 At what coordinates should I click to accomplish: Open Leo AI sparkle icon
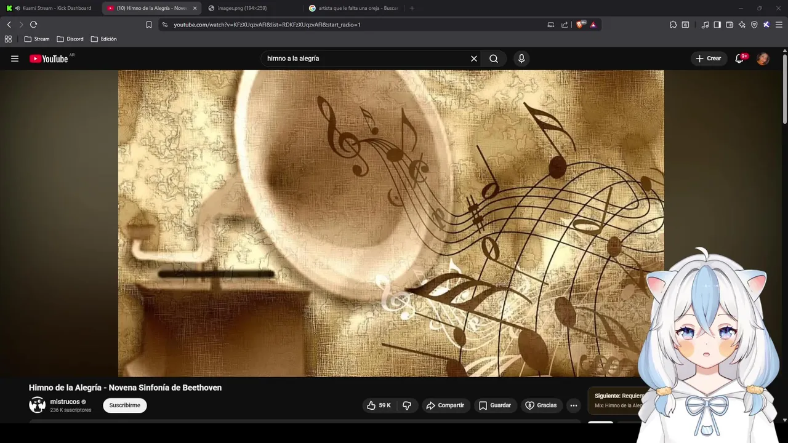click(742, 25)
